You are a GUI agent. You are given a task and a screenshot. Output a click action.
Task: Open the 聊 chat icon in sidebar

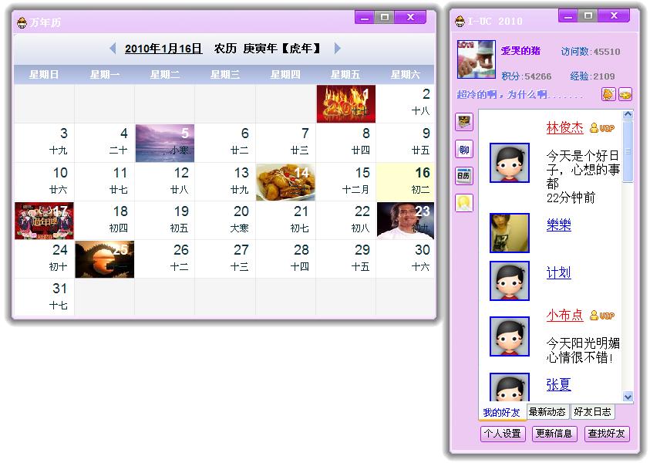click(464, 150)
